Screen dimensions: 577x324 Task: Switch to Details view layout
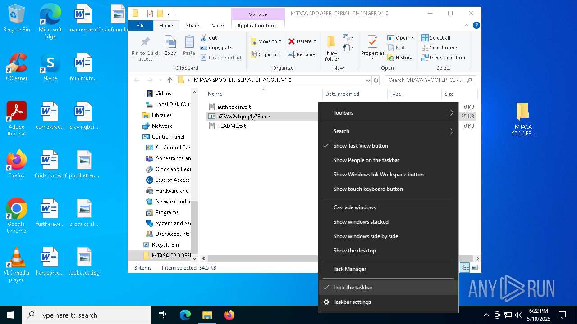[465, 267]
